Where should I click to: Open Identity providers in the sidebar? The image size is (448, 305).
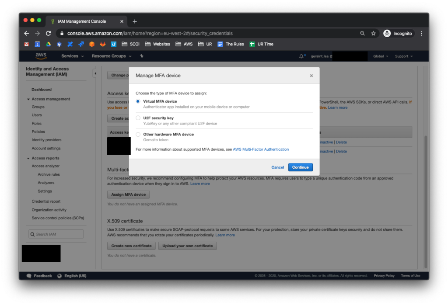46,140
